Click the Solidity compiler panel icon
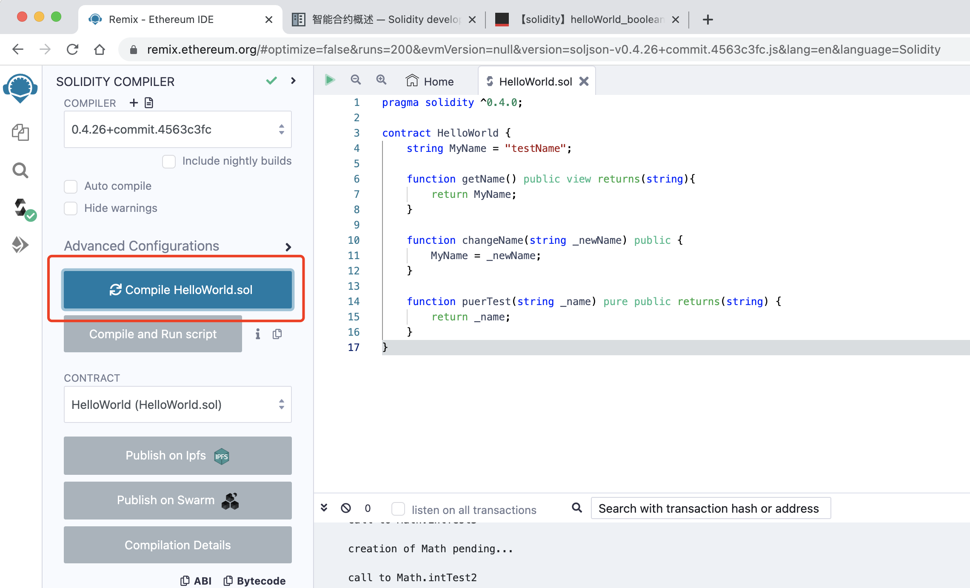The width and height of the screenshot is (970, 588). pos(21,207)
